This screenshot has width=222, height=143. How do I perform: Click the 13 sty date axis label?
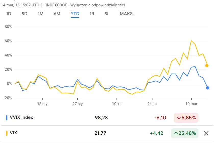(42, 104)
